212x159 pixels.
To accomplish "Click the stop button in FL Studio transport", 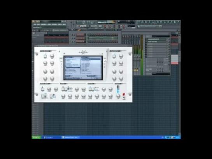I will (85, 26).
